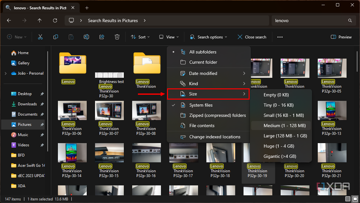Screen dimensions: 360x203
Task: Click the Delete trash can icon
Action: pos(117,37)
